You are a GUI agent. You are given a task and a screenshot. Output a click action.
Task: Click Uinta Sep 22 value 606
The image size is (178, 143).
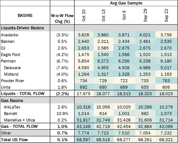coord(166,87)
